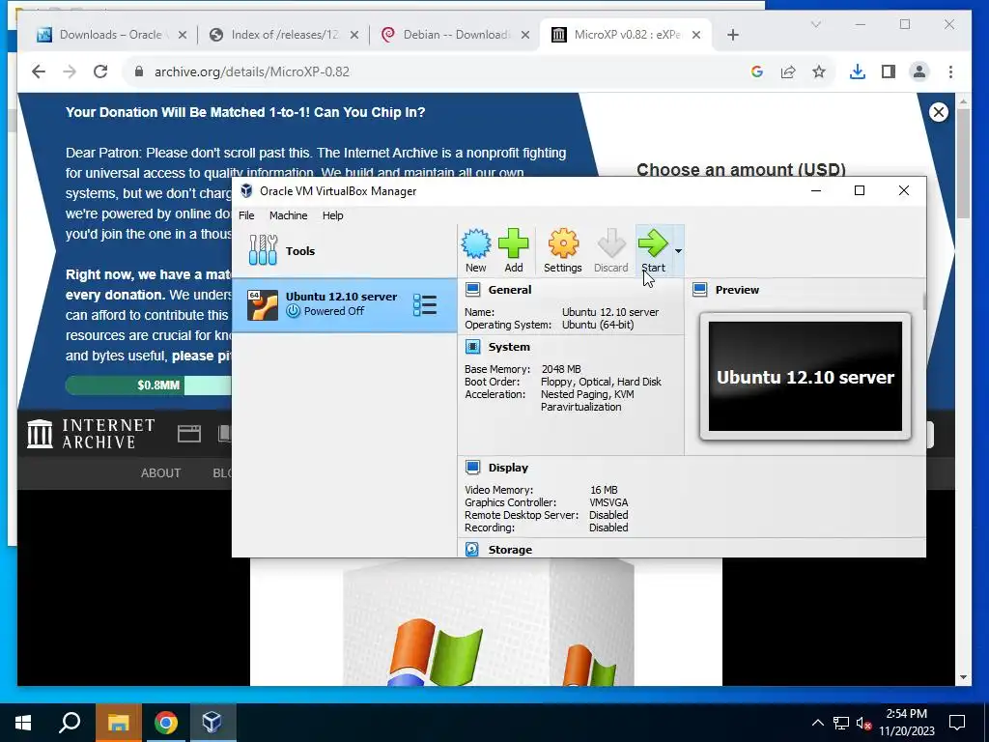Open Windows taskbar search
This screenshot has height=742, width=989.
point(70,723)
